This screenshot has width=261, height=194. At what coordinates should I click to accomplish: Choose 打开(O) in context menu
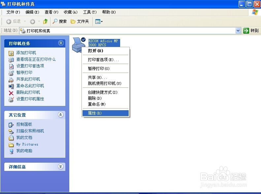[x=106, y=51]
